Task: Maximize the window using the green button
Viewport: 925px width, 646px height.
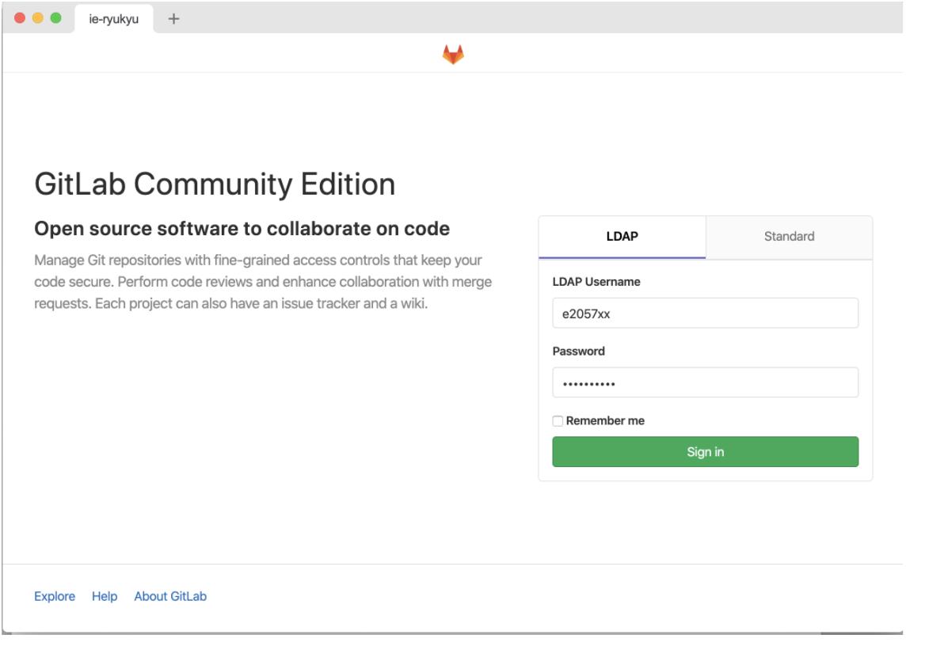Action: click(x=55, y=18)
